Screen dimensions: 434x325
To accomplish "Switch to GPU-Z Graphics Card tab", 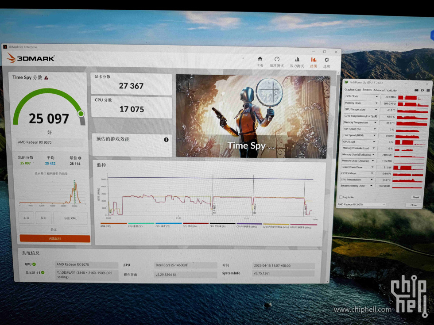I will 353,89.
